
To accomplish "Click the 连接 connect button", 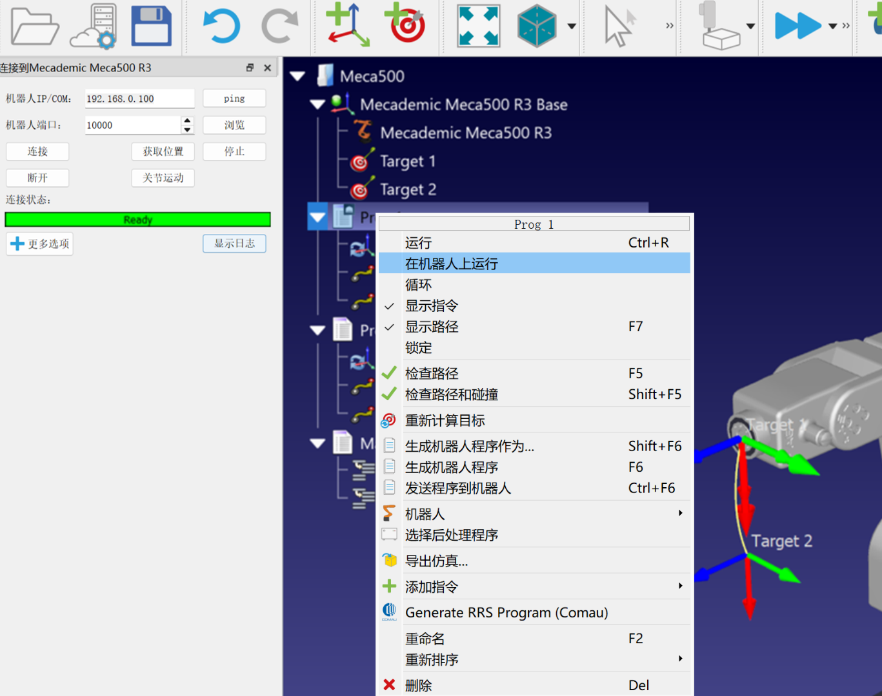I will pos(37,151).
